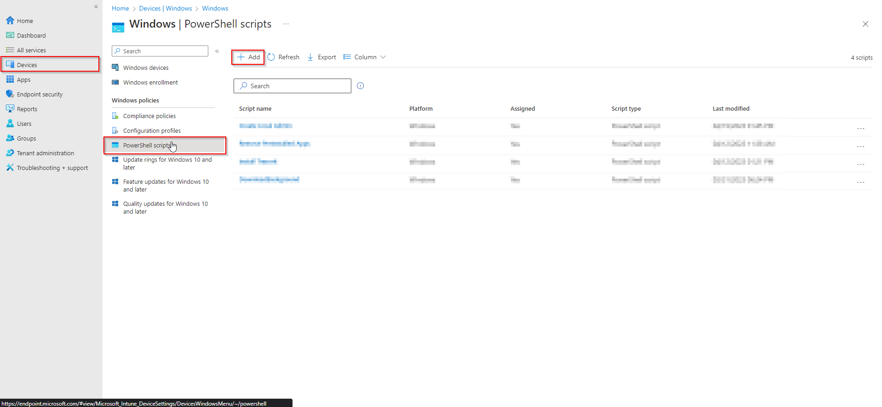Click the Windows enrollment icon
The image size is (882, 407).
point(115,82)
